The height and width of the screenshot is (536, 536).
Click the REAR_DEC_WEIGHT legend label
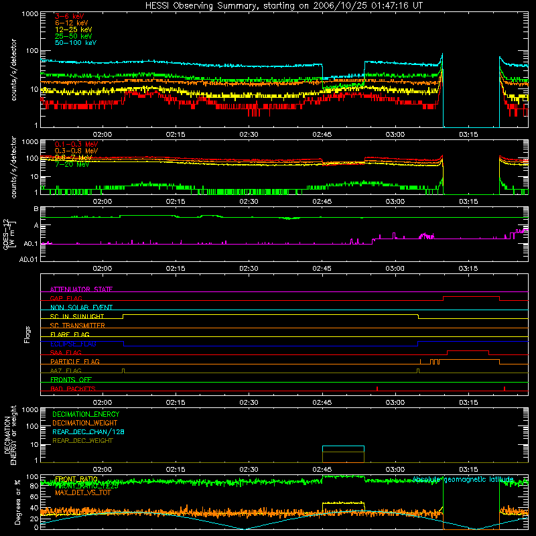coord(82,441)
